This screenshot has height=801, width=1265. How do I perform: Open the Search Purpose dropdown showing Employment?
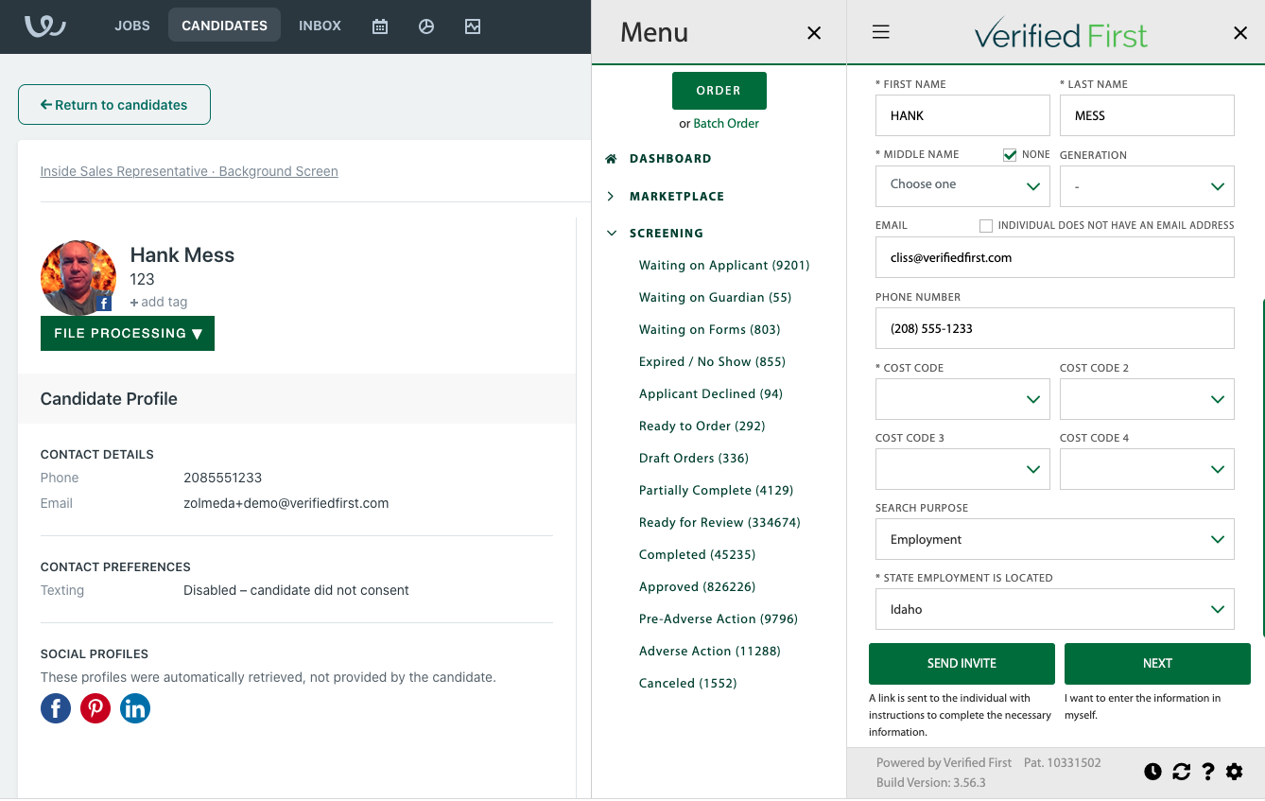pyautogui.click(x=1054, y=539)
